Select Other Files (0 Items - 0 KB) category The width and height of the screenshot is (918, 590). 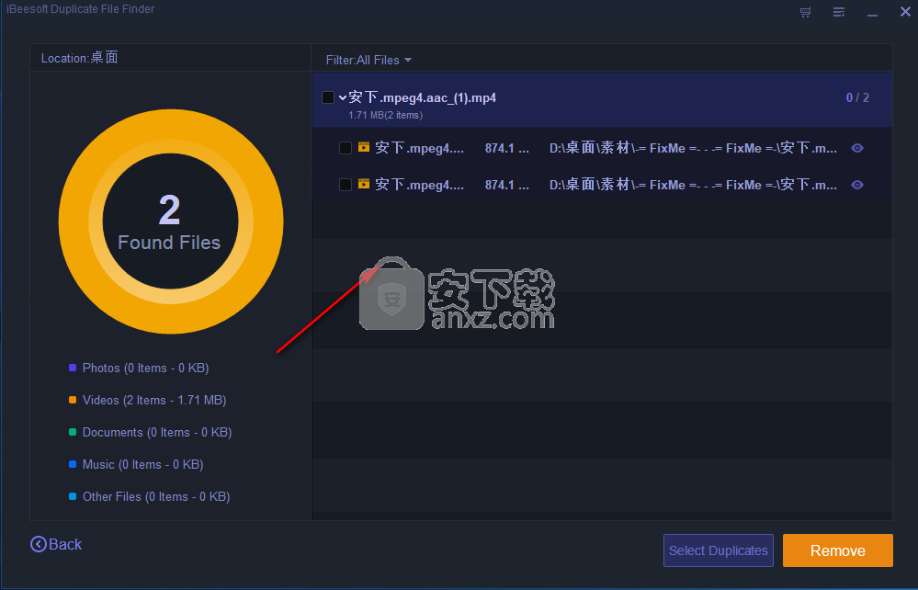click(x=155, y=497)
